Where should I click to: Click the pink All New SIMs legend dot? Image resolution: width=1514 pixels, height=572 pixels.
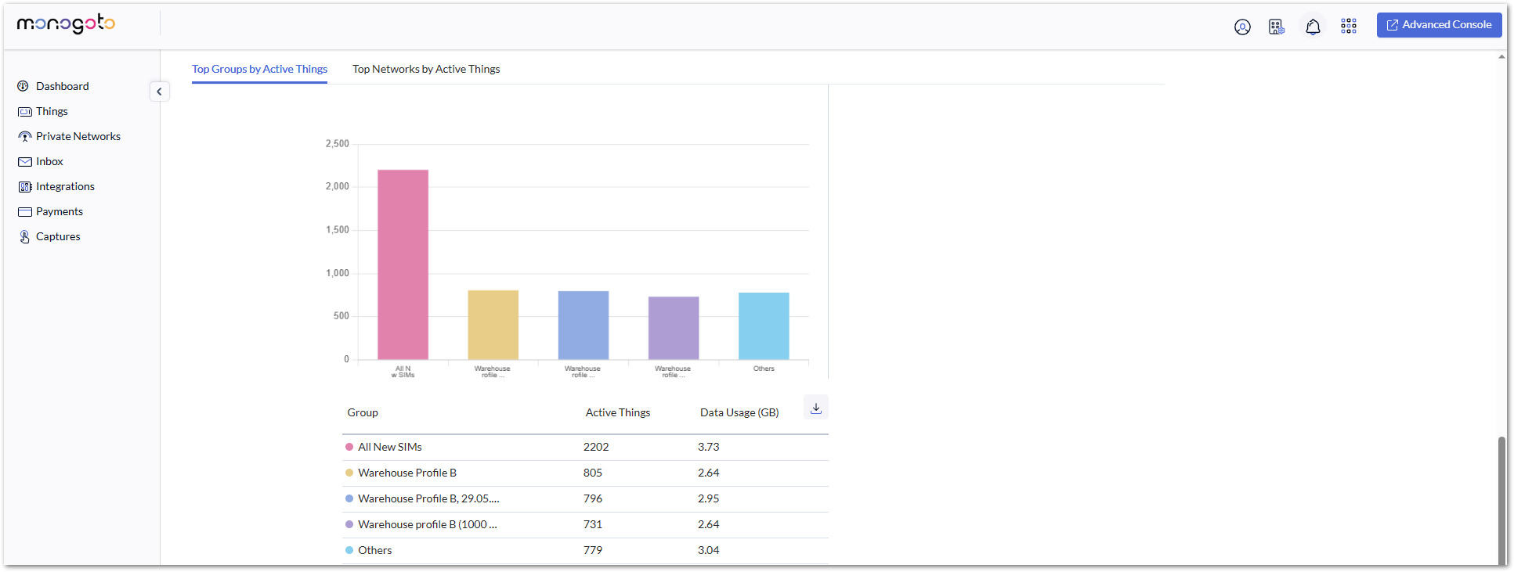coord(349,447)
